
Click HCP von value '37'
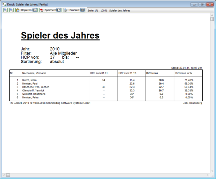[52, 57]
